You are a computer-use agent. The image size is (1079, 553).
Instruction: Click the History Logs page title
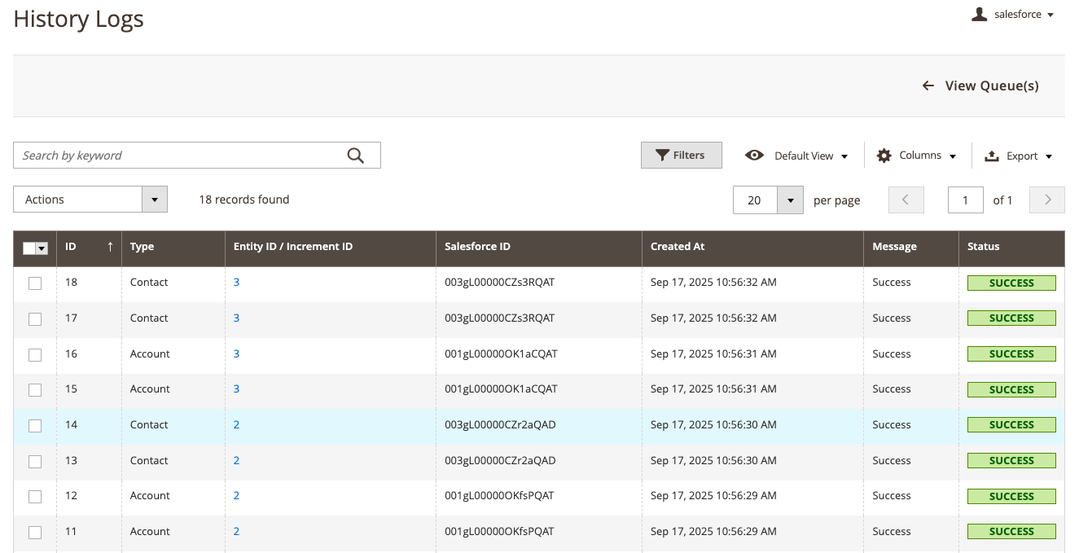coord(79,19)
